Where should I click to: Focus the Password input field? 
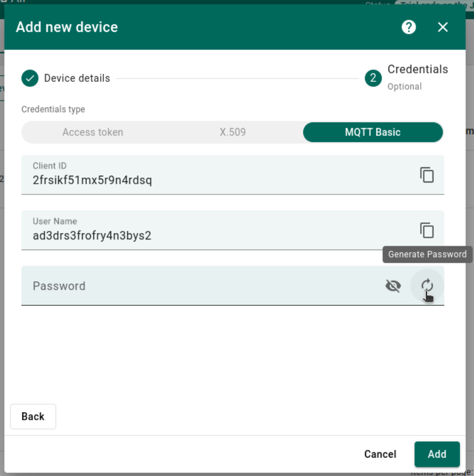coord(199,286)
